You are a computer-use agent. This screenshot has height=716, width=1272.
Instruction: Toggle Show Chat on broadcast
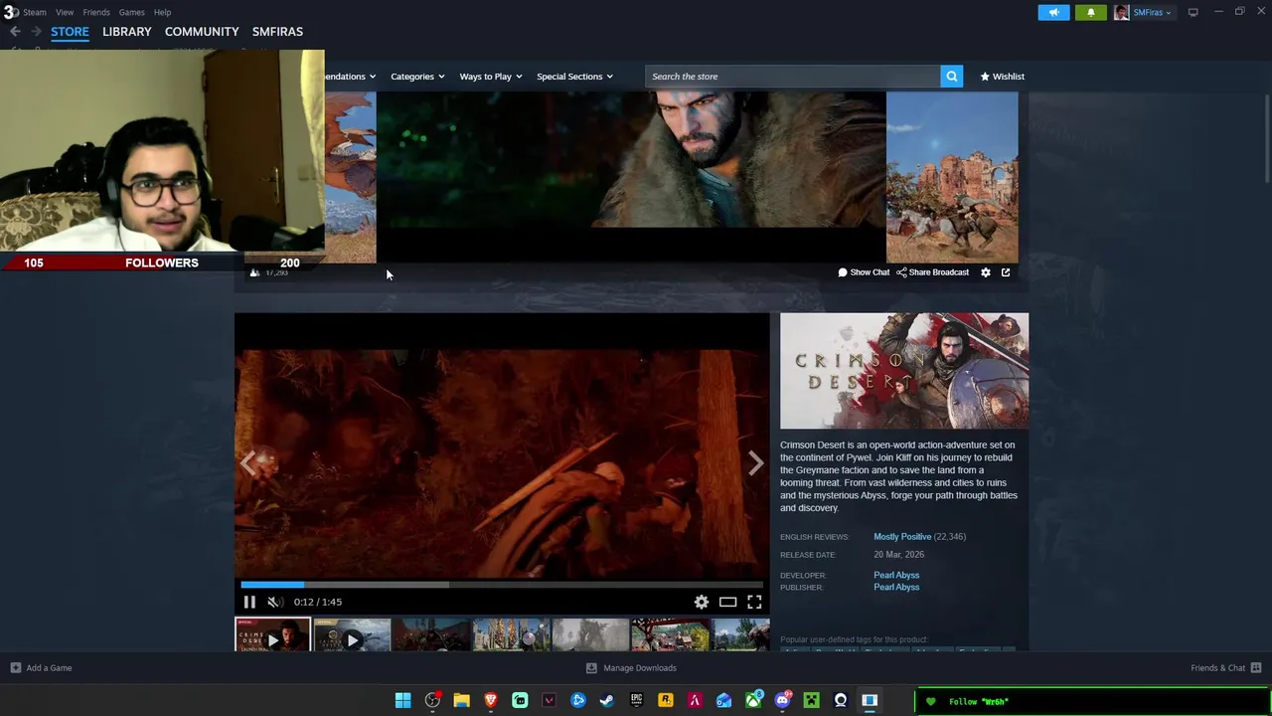(864, 272)
